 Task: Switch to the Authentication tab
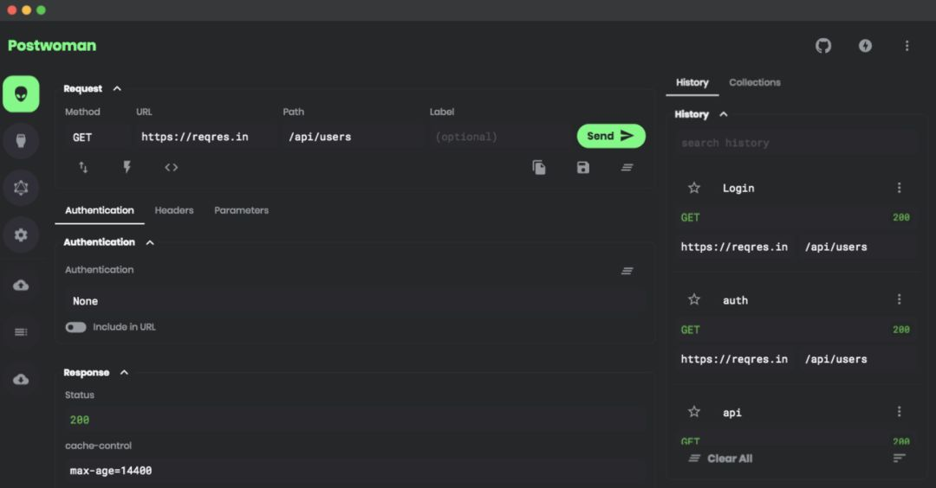point(100,210)
